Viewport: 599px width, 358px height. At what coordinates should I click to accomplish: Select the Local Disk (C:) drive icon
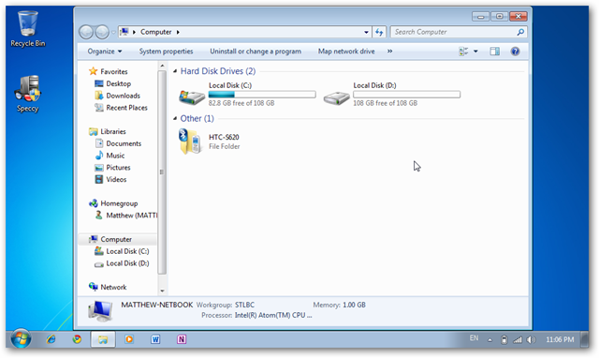(x=192, y=97)
